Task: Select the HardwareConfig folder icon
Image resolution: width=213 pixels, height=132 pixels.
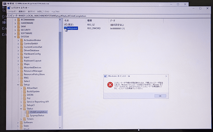Action: click(22, 54)
